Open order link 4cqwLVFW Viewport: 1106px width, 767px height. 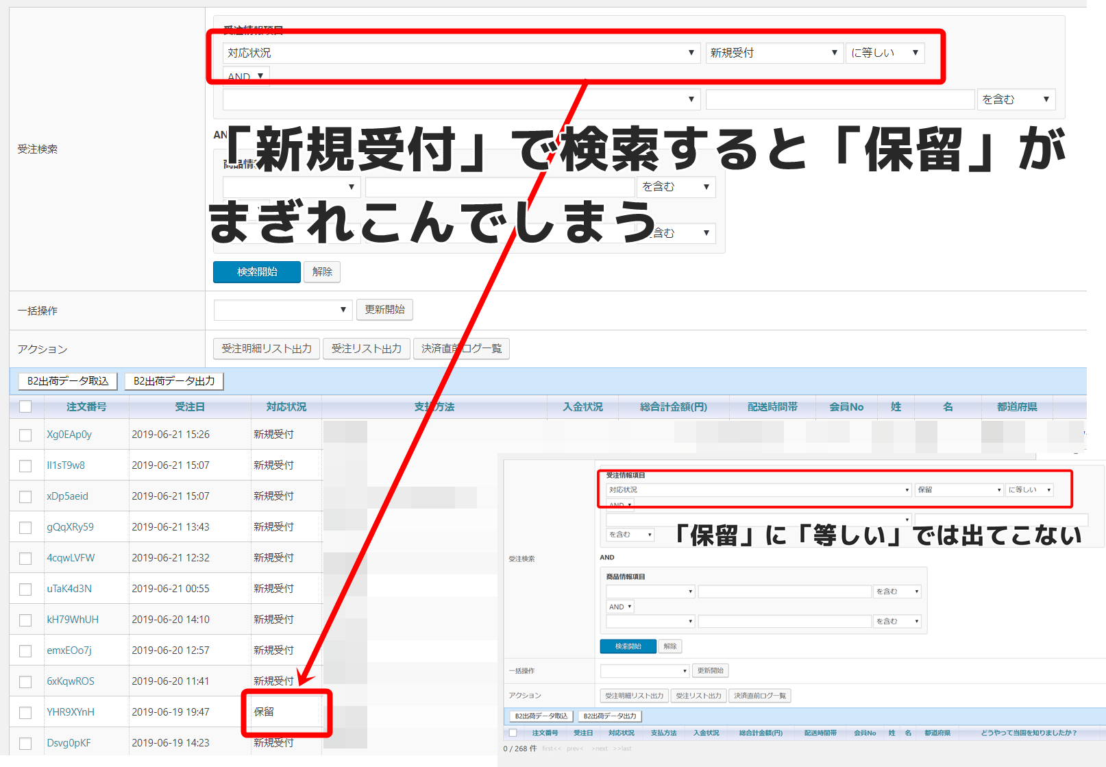click(x=71, y=558)
